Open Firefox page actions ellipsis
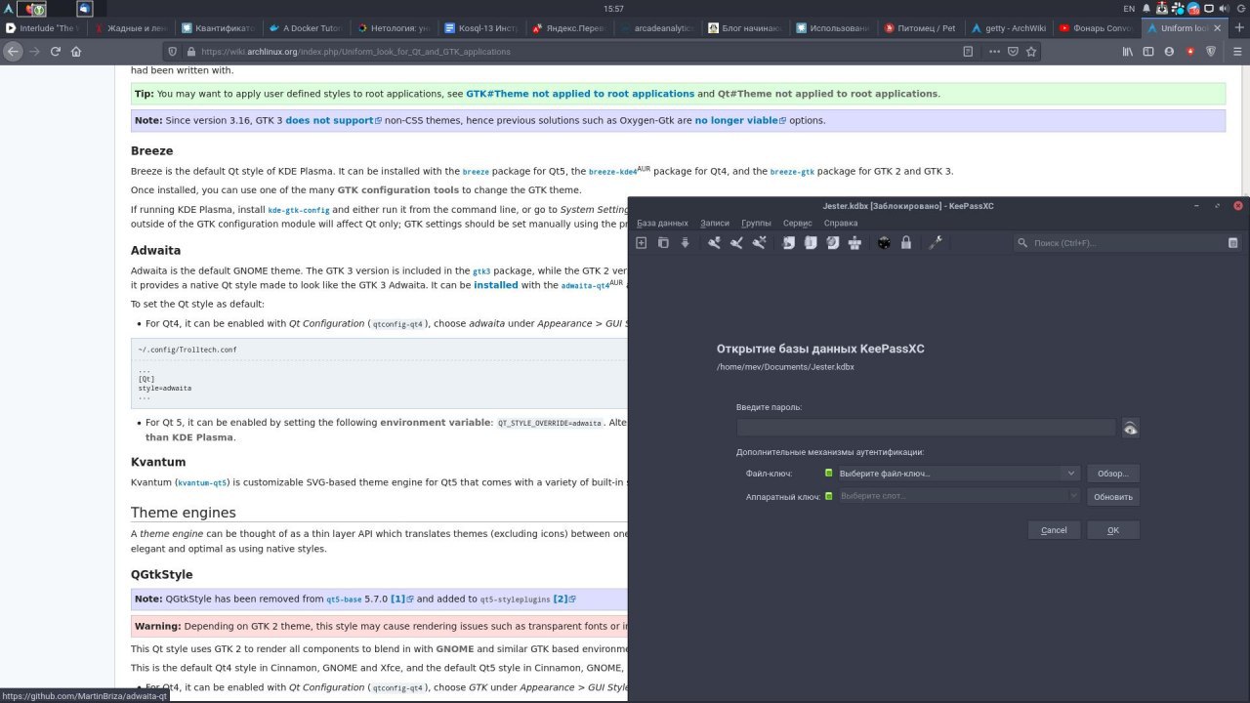The image size is (1250, 703). pos(994,52)
